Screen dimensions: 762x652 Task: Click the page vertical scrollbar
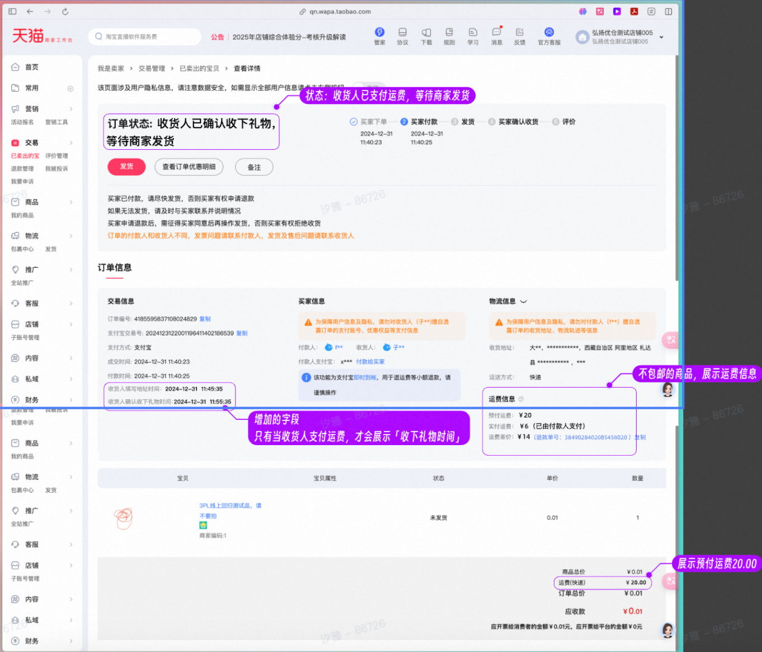[x=677, y=168]
